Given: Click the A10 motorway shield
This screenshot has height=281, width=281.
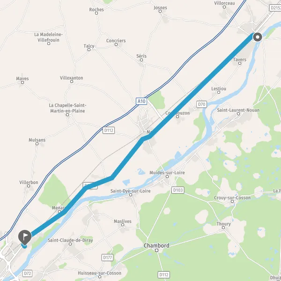Looking at the screenshot, I should 141,101.
